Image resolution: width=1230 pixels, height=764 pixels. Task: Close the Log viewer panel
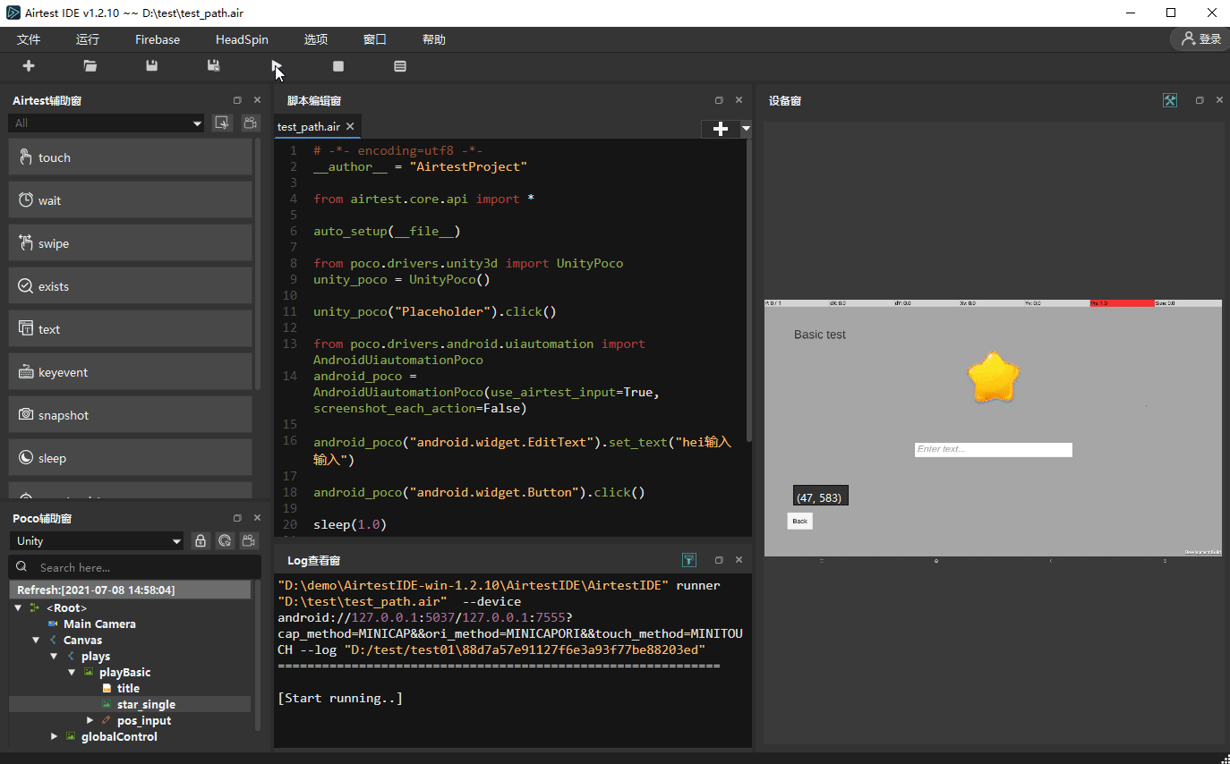click(739, 560)
